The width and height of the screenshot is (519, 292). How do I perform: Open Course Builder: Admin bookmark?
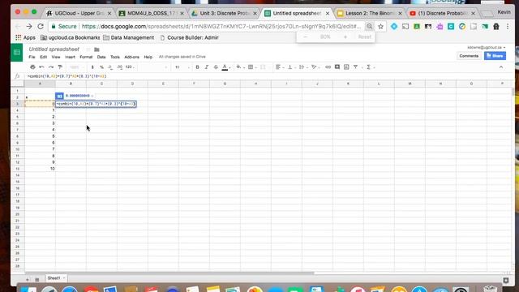tap(189, 38)
